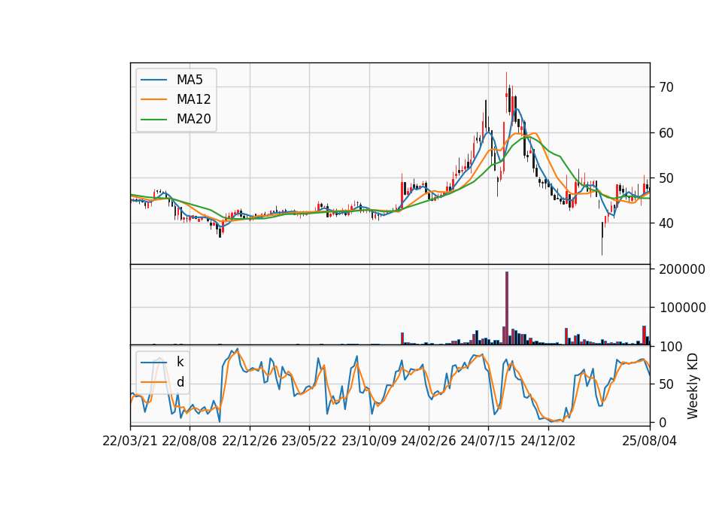Screen dimensions: 722x519
Task: Click the Weekly KD axis label
Action: point(693,386)
